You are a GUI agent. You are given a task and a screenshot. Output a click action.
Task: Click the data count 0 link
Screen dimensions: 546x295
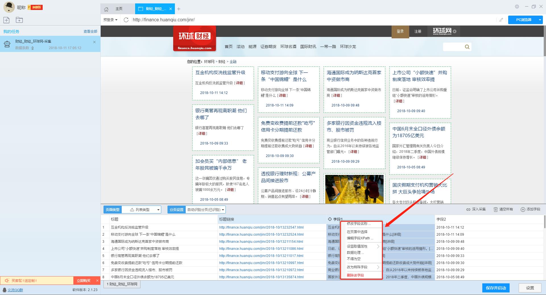32,48
